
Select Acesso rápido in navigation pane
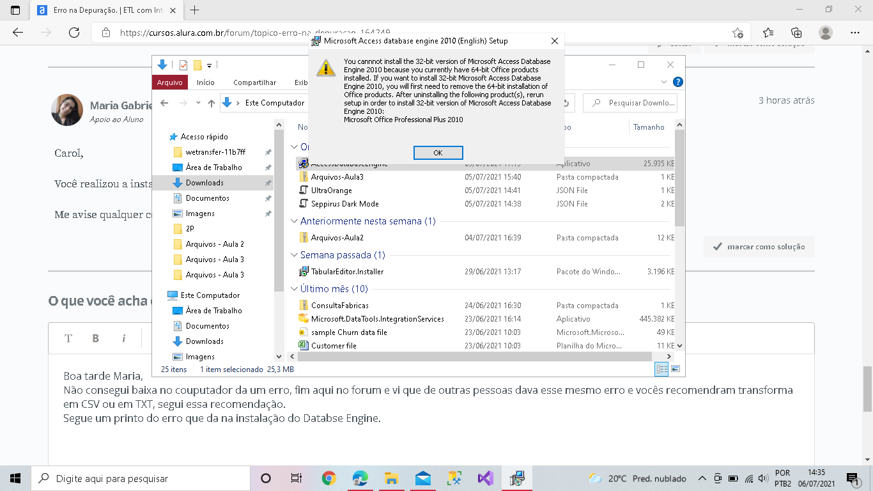click(204, 137)
